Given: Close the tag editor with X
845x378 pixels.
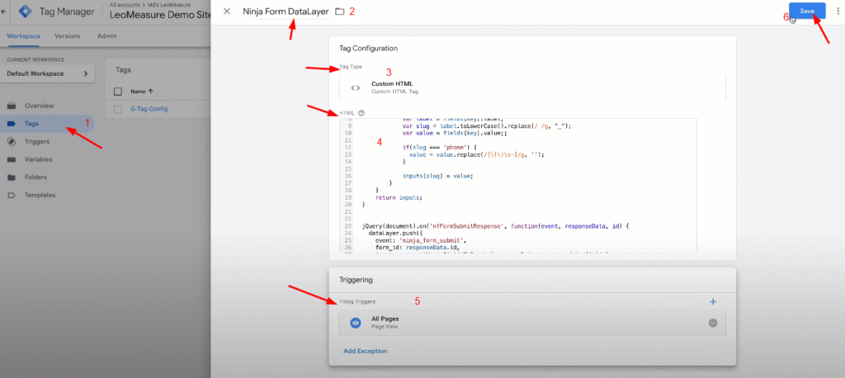Looking at the screenshot, I should point(227,12).
